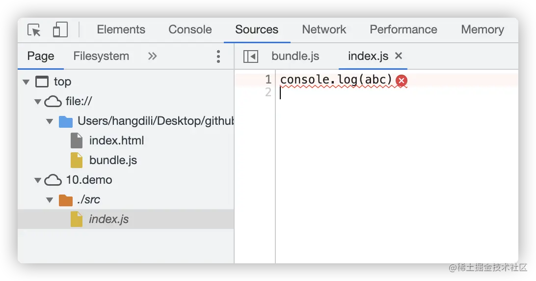
Task: Collapse the top frame tree node
Action: click(26, 82)
